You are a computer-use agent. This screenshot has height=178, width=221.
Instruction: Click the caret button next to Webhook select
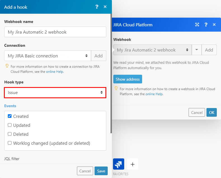197,50
